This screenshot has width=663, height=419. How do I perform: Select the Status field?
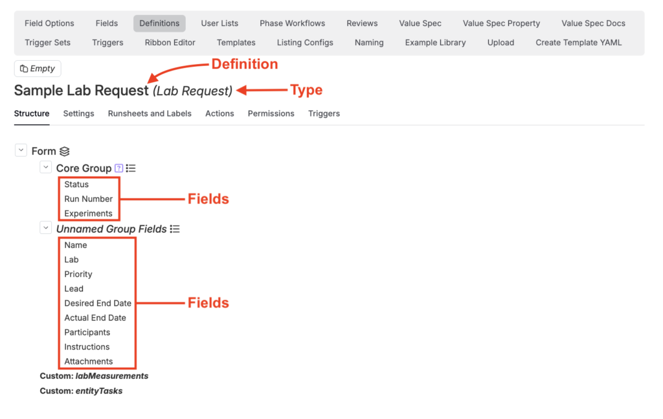coord(76,185)
